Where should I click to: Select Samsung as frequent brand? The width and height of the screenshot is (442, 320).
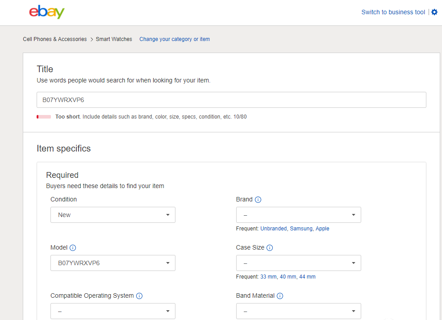coord(301,229)
